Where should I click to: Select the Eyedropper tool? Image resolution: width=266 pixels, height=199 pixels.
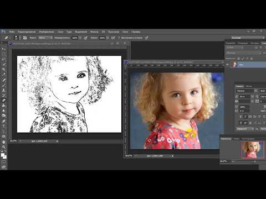pyautogui.click(x=3, y=75)
